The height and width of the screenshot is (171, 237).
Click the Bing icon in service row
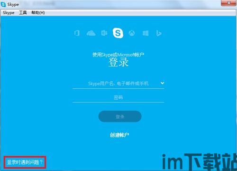tap(159, 33)
